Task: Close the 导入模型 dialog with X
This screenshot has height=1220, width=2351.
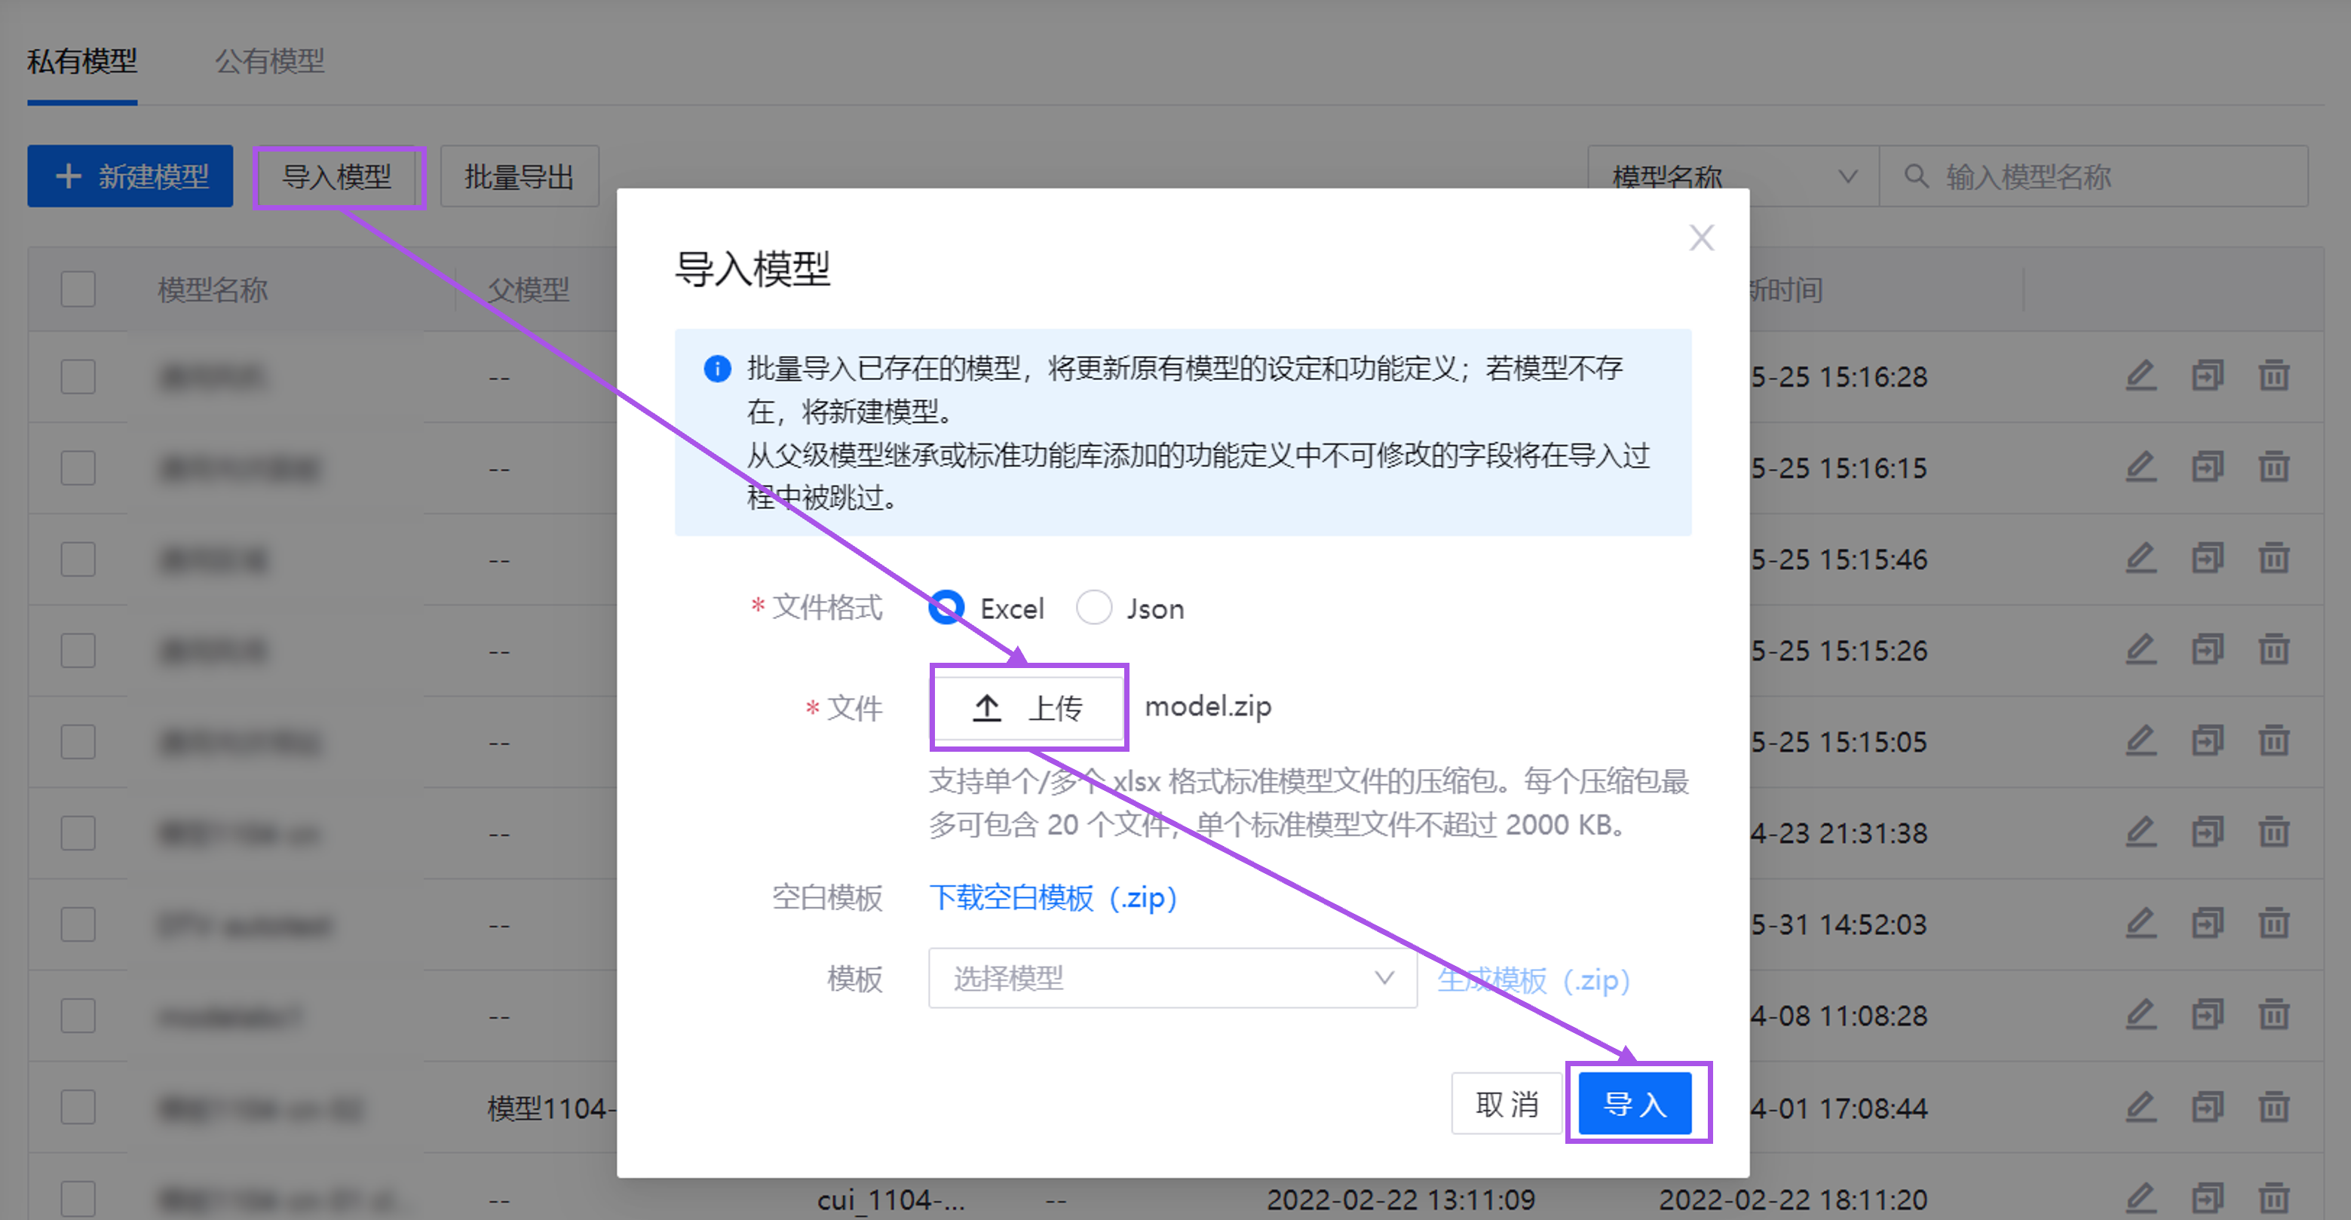Action: pos(1701,238)
